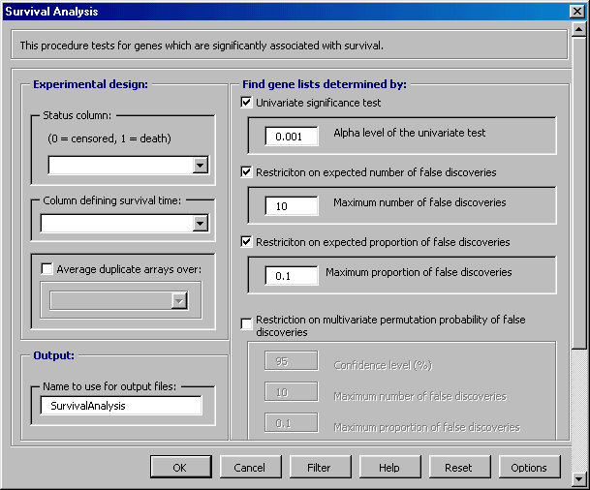Image resolution: width=590 pixels, height=490 pixels.
Task: Open the Filter settings button
Action: point(319,468)
